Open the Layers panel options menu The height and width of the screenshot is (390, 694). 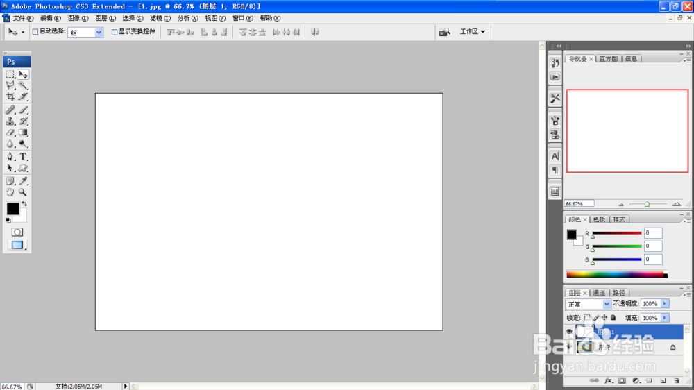click(686, 294)
